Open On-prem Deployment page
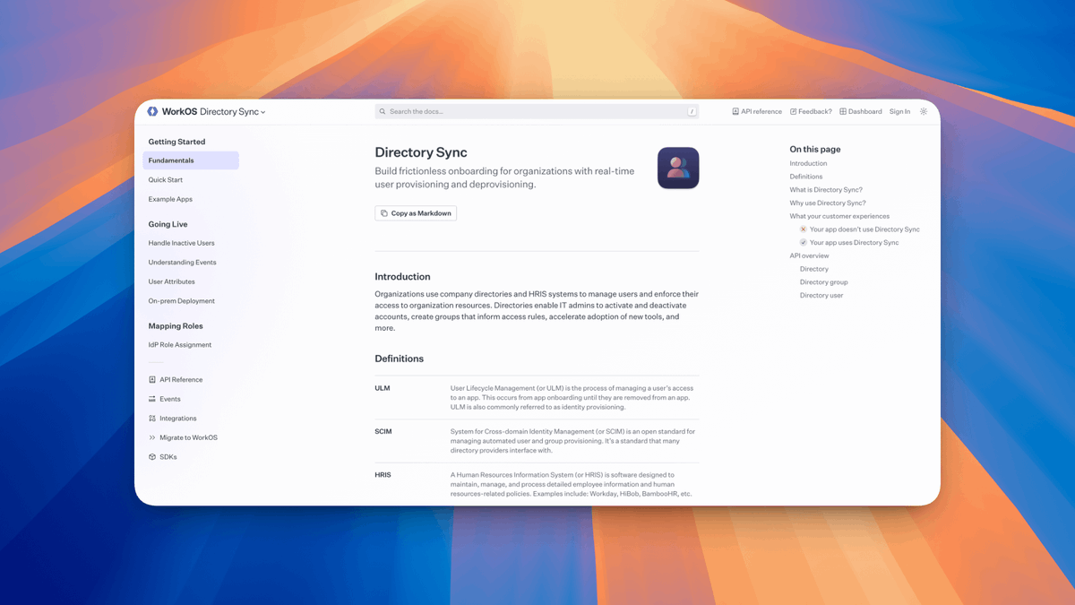This screenshot has height=605, width=1075. click(181, 301)
